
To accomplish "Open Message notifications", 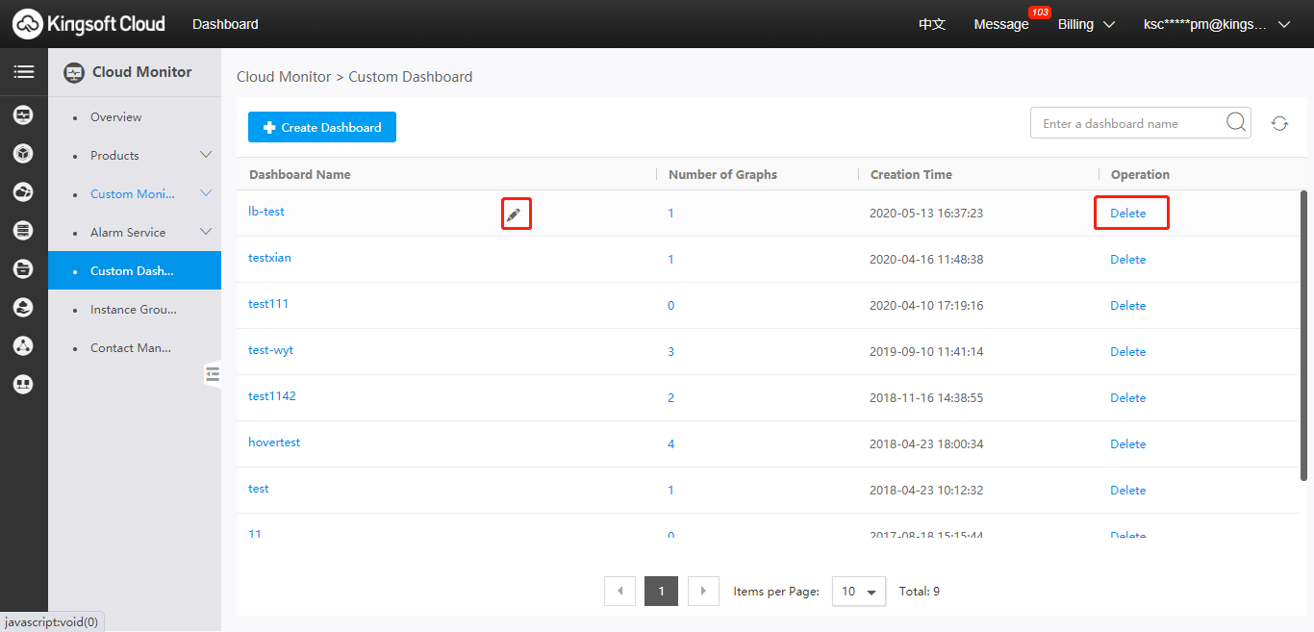I will pyautogui.click(x=1001, y=24).
